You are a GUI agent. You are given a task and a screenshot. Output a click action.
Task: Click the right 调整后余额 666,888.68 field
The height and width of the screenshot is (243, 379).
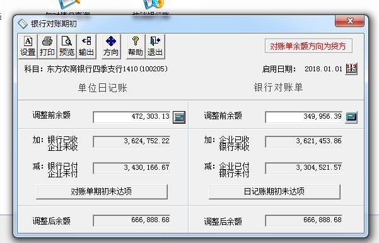click(304, 220)
